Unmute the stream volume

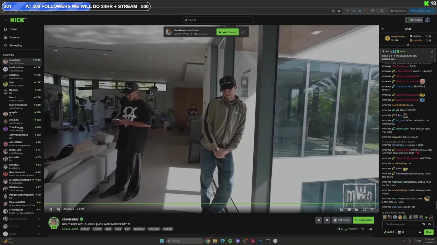58,209
